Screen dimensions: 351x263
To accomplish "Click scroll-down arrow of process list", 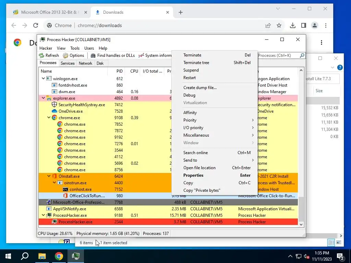I will click(x=301, y=225).
